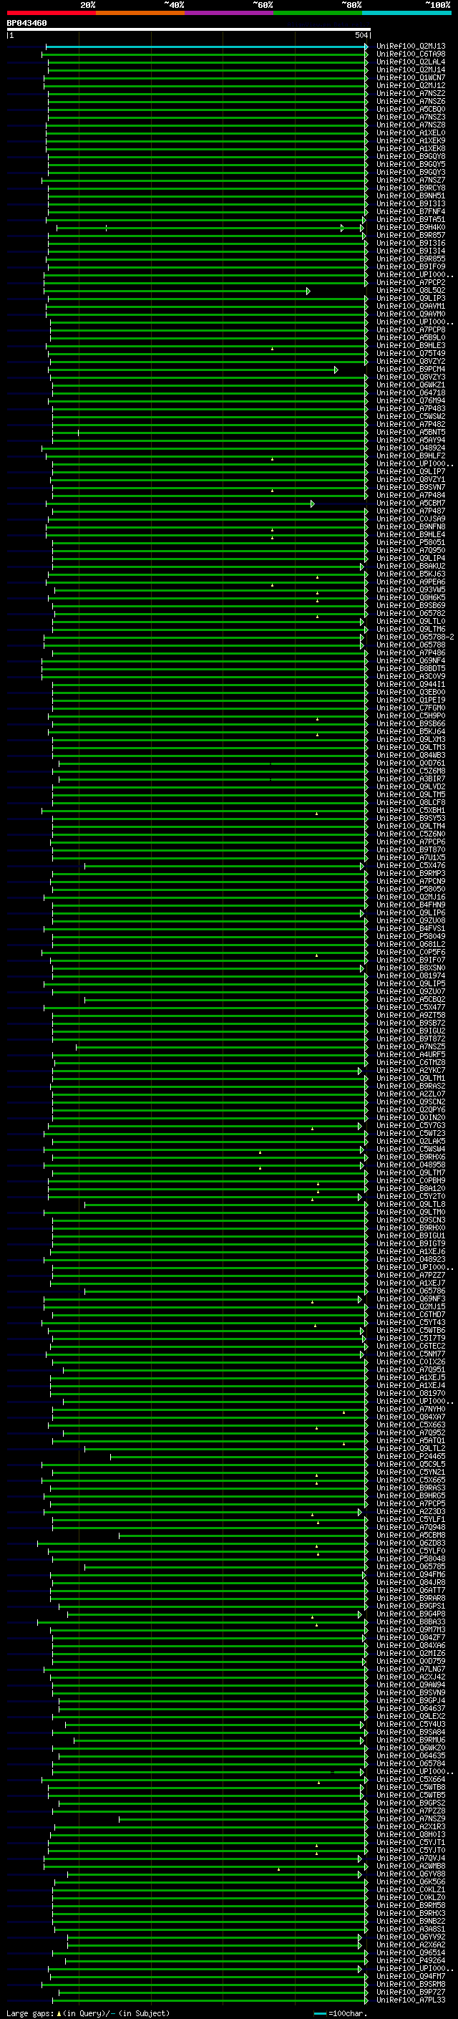Image resolution: width=458 pixels, height=2019 pixels.
Task: Select the UniRef100_Q9LTL0 label
Action: coord(411,622)
